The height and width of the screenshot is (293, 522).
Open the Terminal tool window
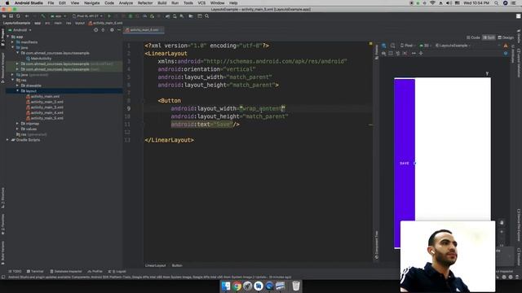pos(35,271)
